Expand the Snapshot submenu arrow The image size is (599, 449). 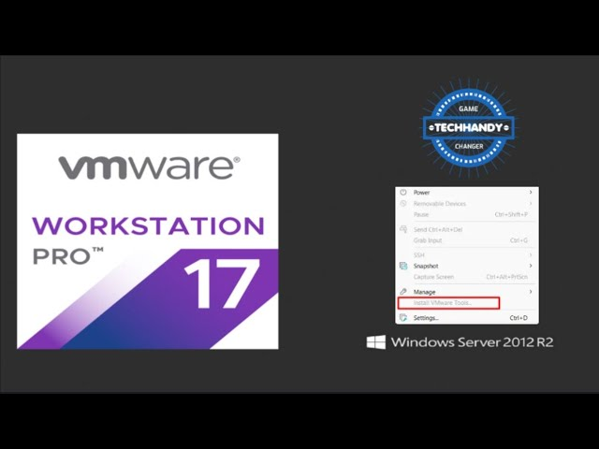pyautogui.click(x=531, y=266)
